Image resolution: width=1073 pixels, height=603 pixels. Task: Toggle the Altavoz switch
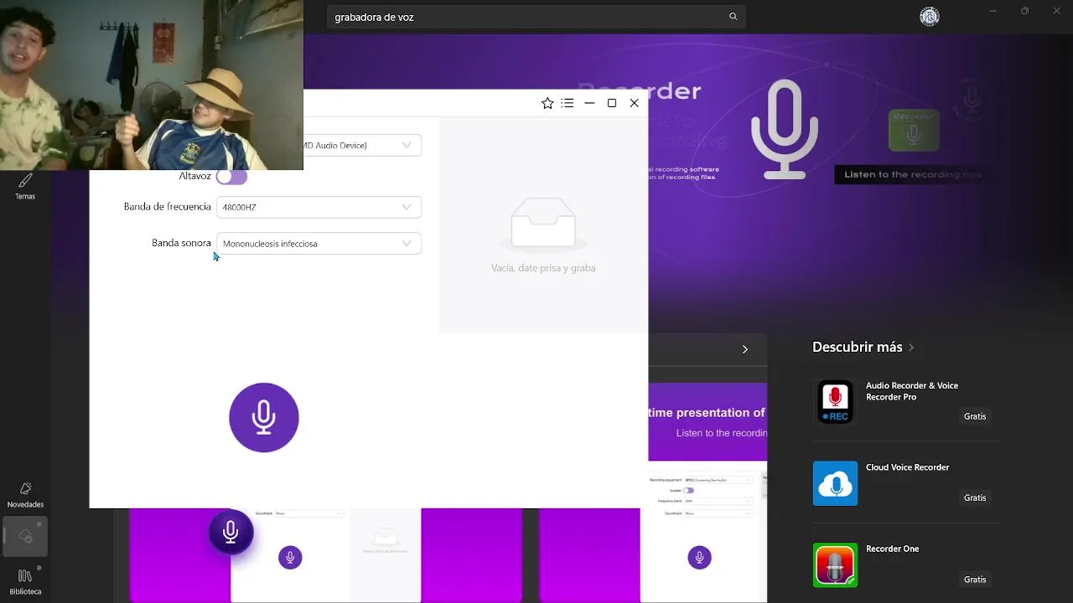click(231, 177)
